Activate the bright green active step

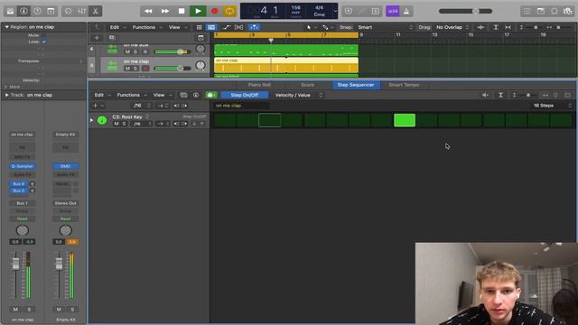pyautogui.click(x=405, y=120)
